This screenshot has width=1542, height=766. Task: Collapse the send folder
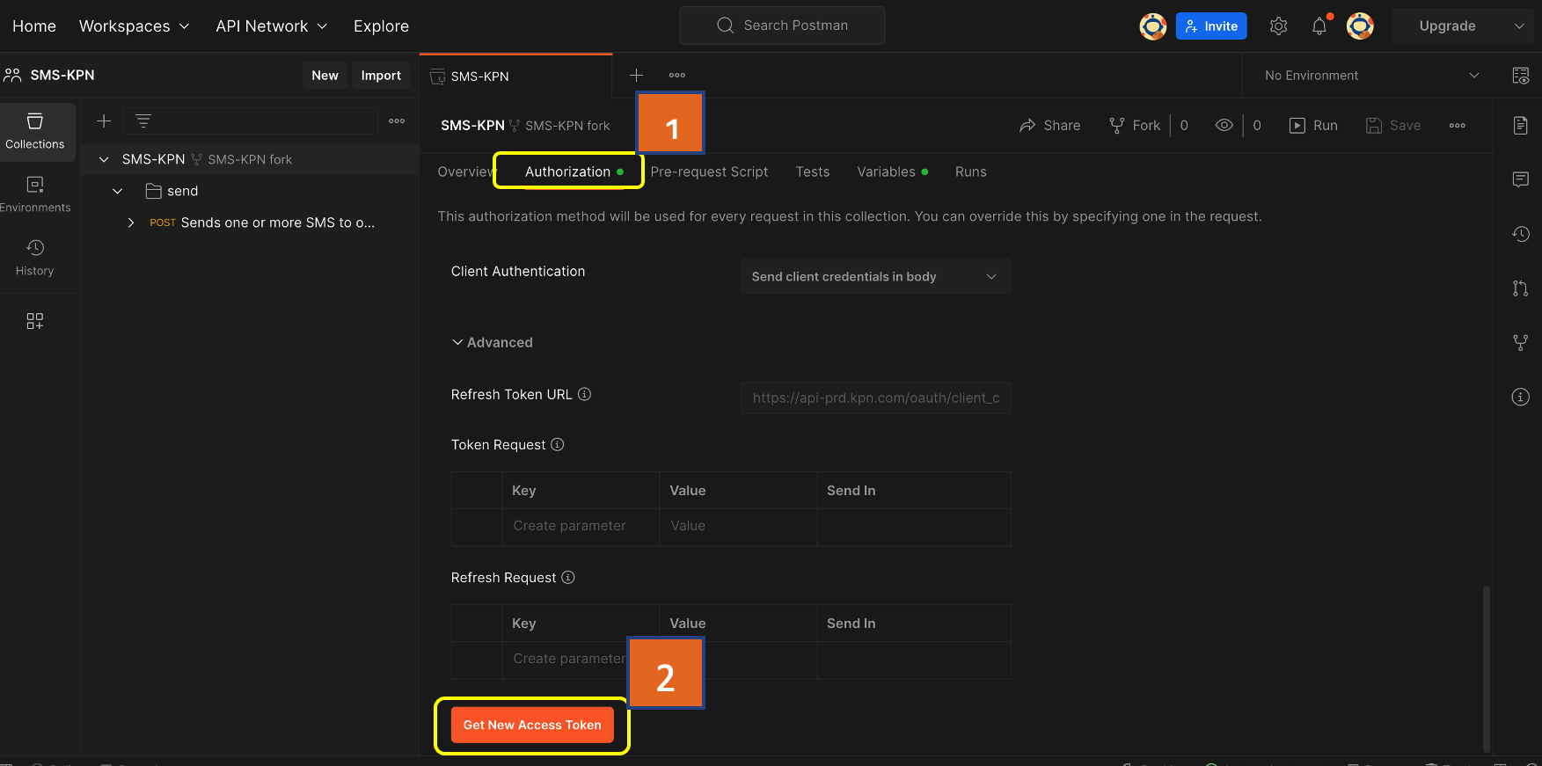(118, 191)
